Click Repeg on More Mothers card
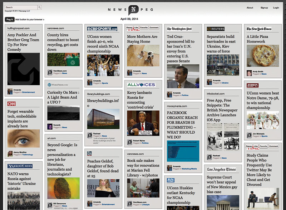 point(129,27)
